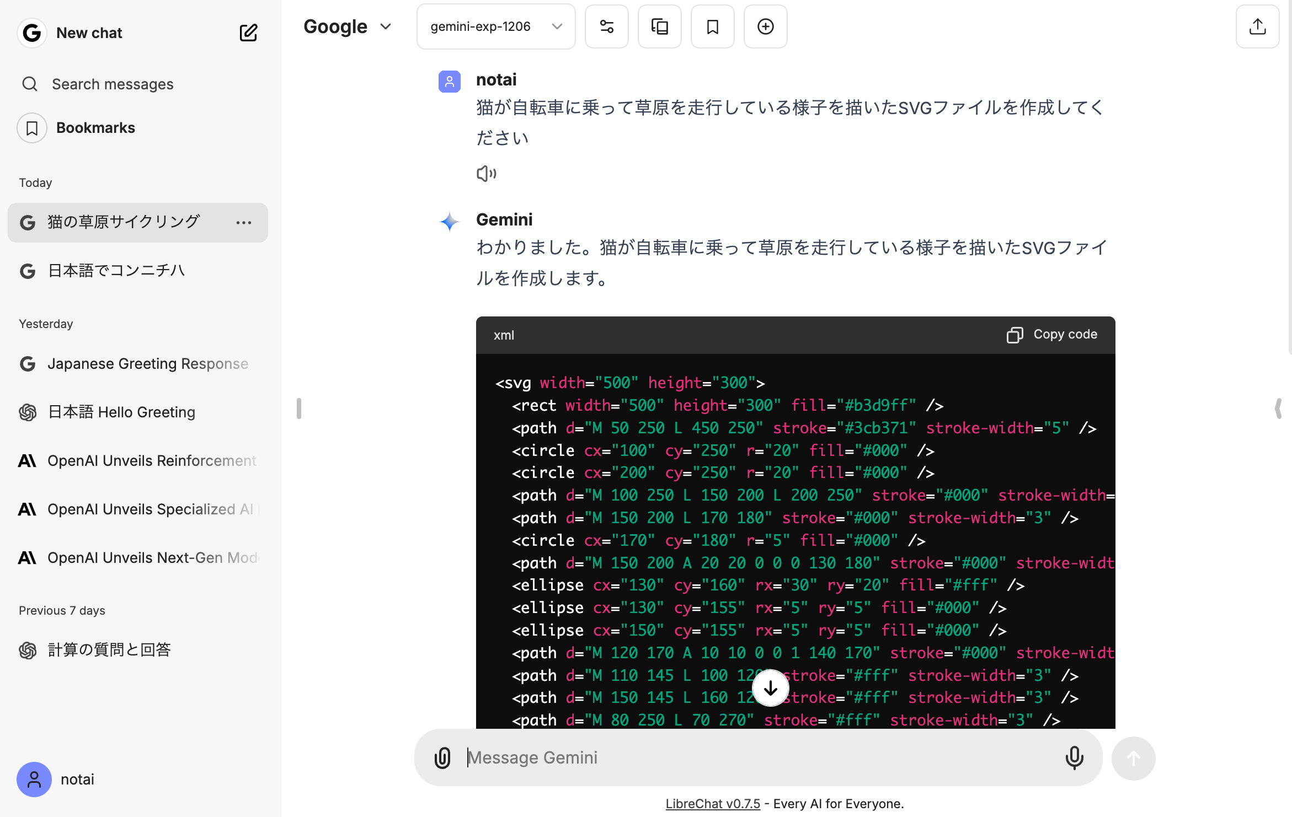
Task: Click the Copy code button
Action: pos(1052,335)
